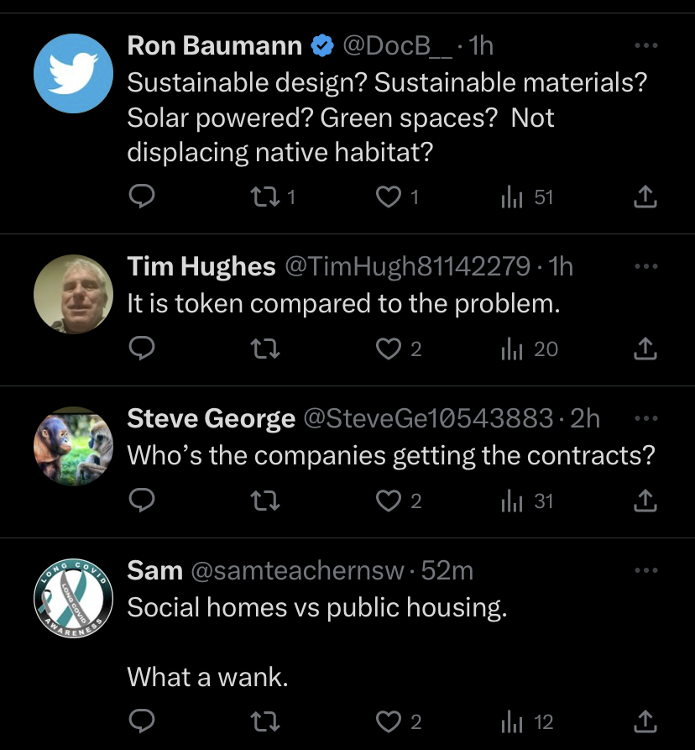Image resolution: width=695 pixels, height=750 pixels.
Task: Open more options on Tim Hughes' tweet
Action: (x=645, y=266)
